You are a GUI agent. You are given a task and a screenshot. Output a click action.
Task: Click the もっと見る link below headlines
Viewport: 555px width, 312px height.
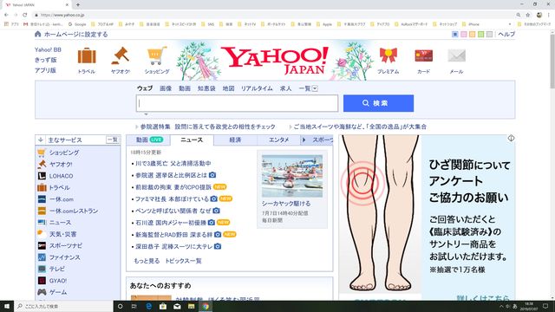147,261
